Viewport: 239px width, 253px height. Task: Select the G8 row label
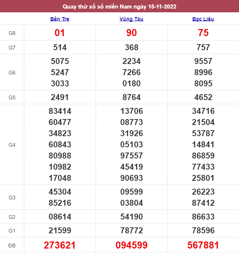(12, 33)
